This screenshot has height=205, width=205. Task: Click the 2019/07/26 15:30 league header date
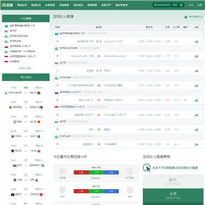click(83, 77)
